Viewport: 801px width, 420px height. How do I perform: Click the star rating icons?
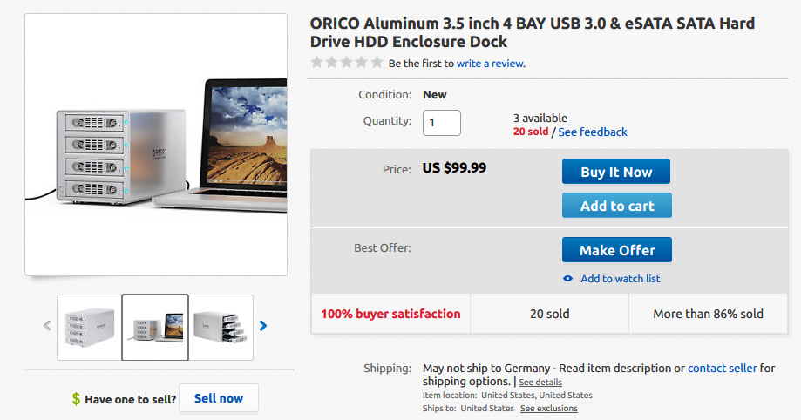[x=347, y=63]
